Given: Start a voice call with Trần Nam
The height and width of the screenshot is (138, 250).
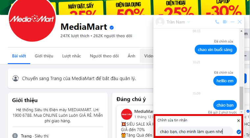Looking at the screenshot, I should point(217,22).
